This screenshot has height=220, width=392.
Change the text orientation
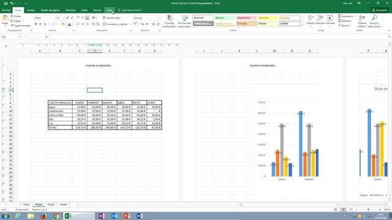[94, 18]
